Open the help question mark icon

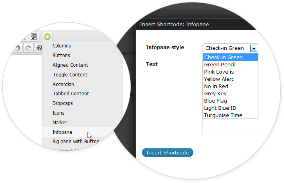(x=39, y=48)
